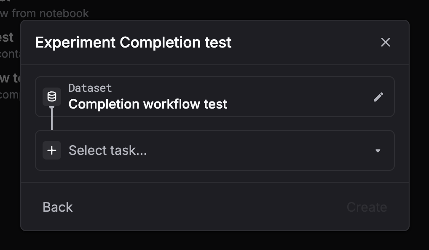Tap the close cross in the dialog header

(x=386, y=42)
